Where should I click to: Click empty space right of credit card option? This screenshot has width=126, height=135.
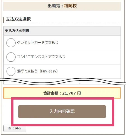89,43
